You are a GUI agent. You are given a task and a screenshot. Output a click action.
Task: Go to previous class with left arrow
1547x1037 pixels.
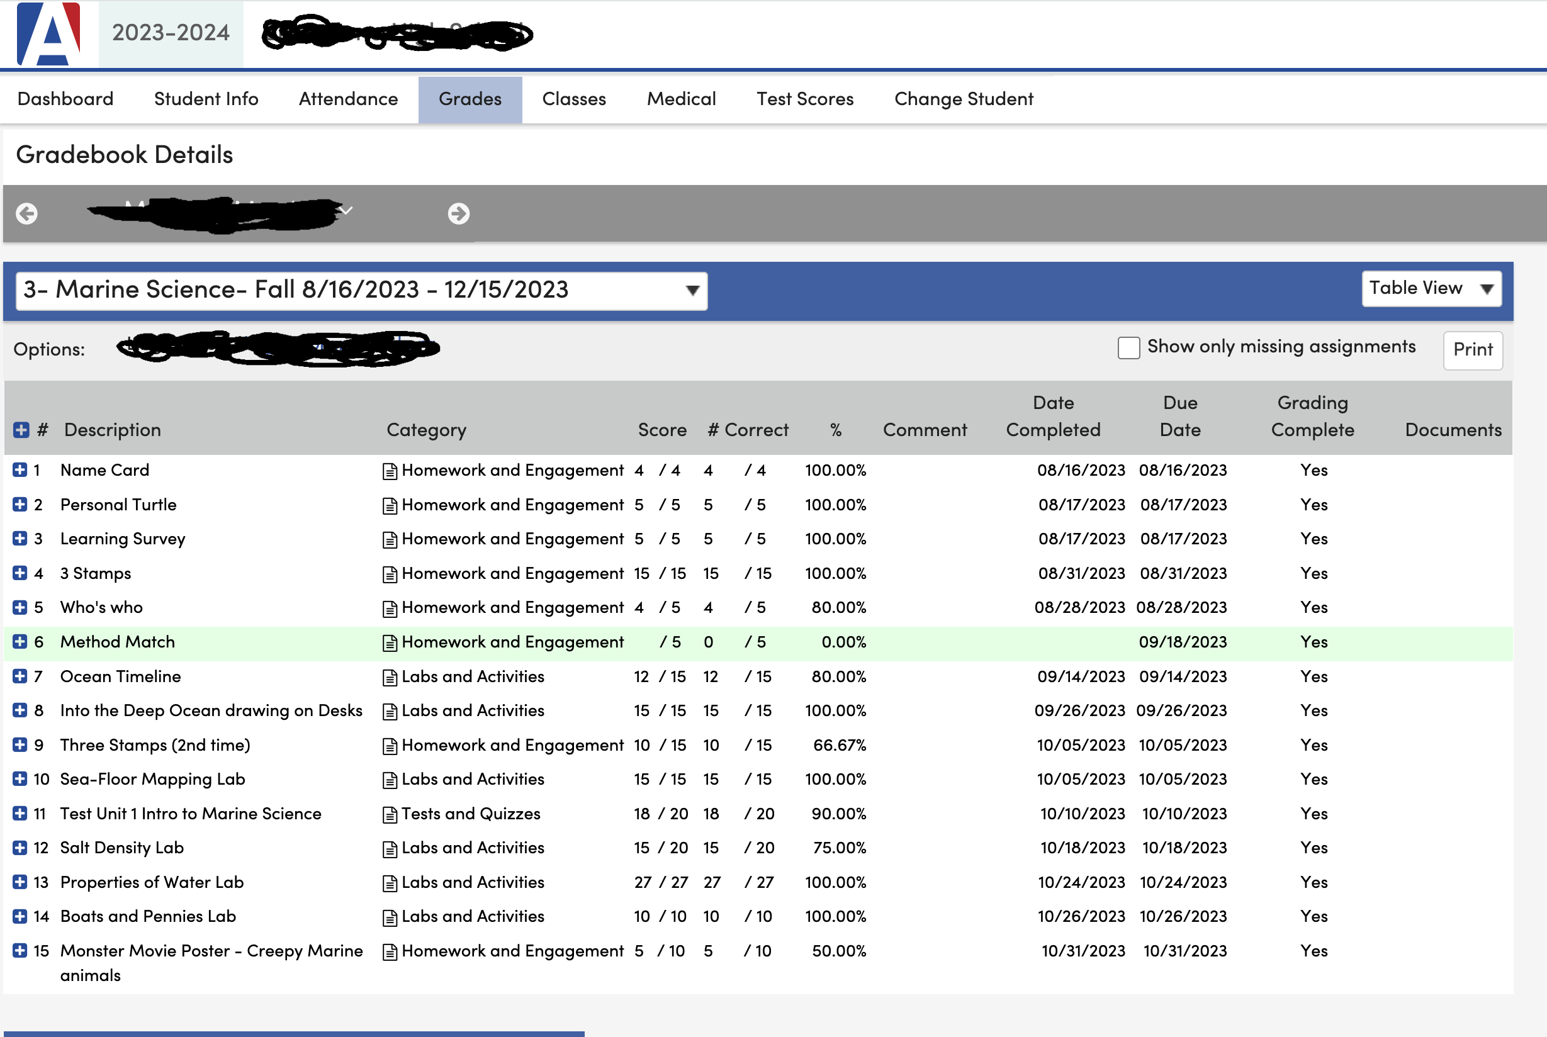[x=26, y=213]
